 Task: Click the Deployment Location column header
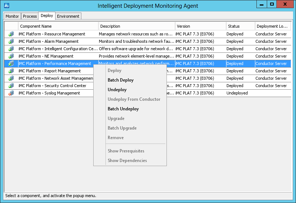pos(273,26)
